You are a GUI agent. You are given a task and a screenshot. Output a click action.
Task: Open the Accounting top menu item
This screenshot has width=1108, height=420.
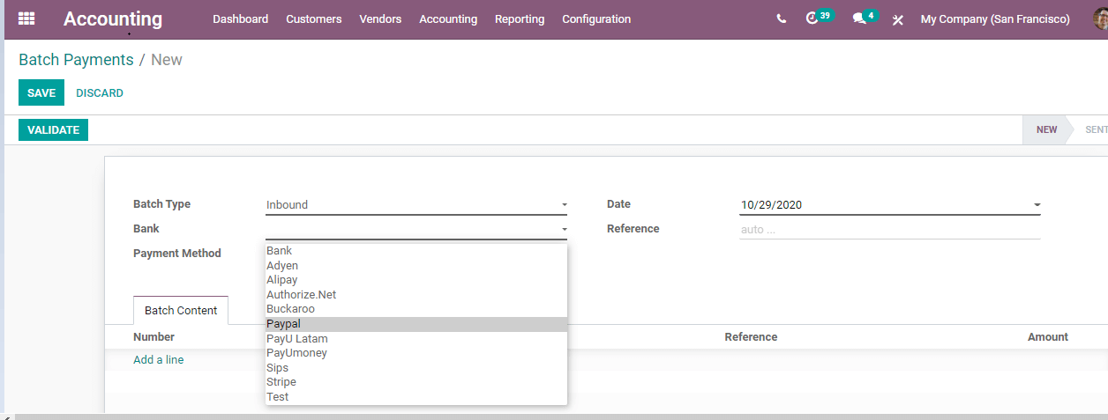448,18
